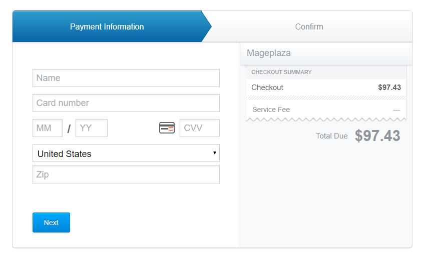Select the Checkout summary line item
Image resolution: width=426 pixels, height=265 pixels.
(x=326, y=87)
